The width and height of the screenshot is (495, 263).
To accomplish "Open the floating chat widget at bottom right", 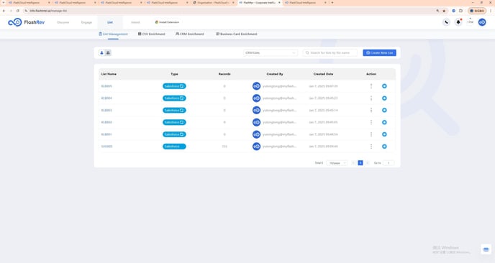I will 486,249.
